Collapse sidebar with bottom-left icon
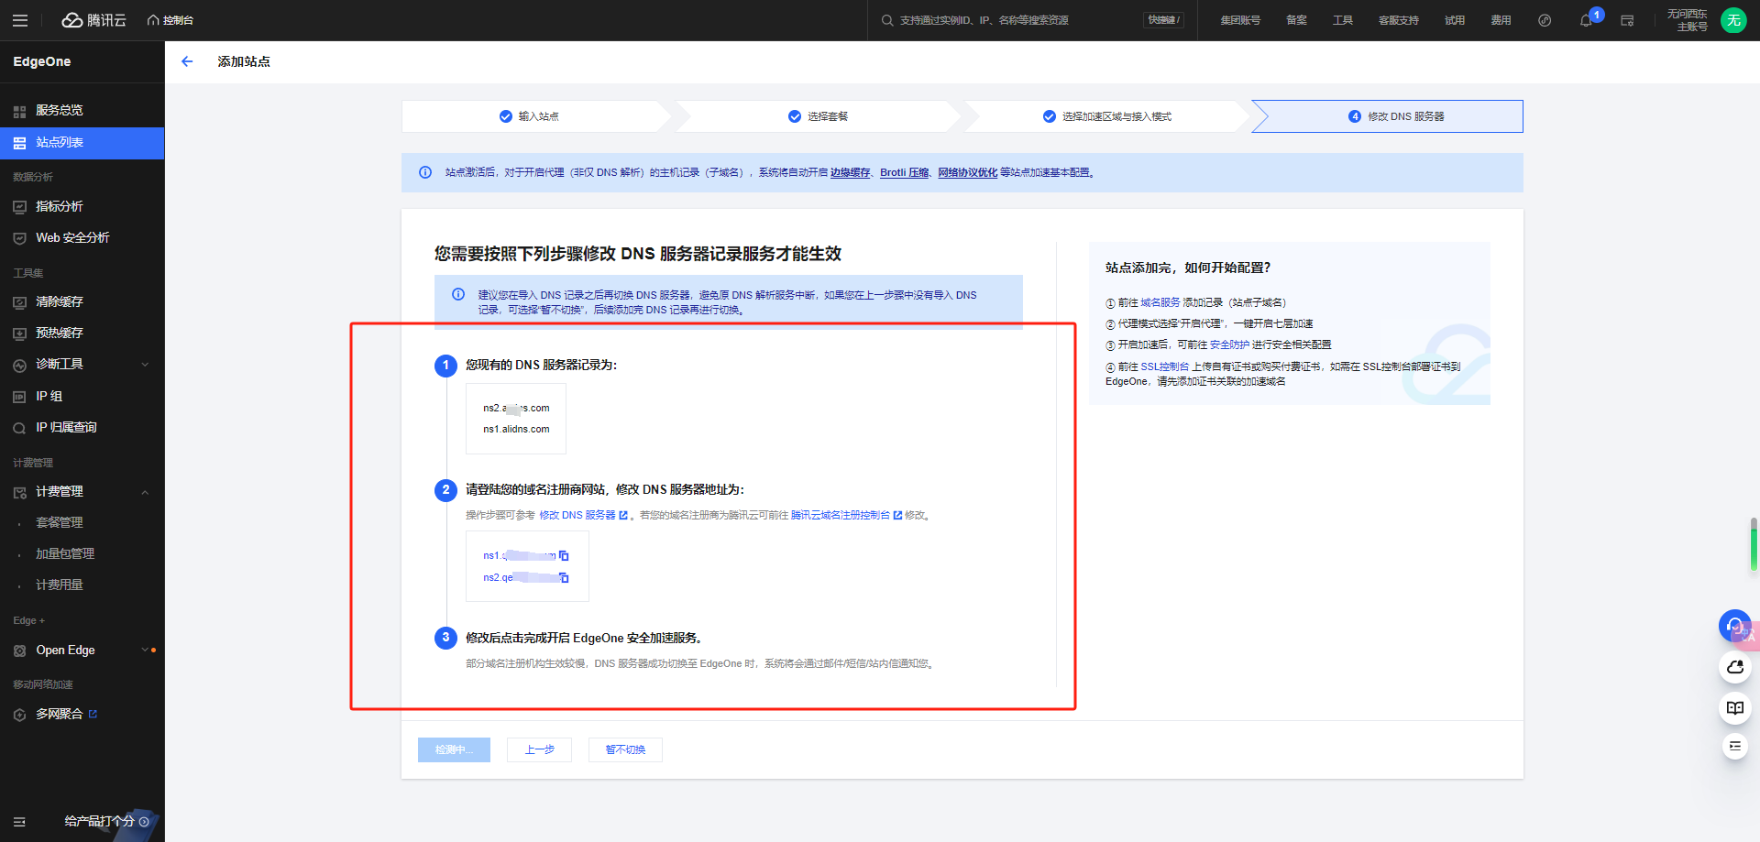Viewport: 1760px width, 842px height. pyautogui.click(x=19, y=822)
